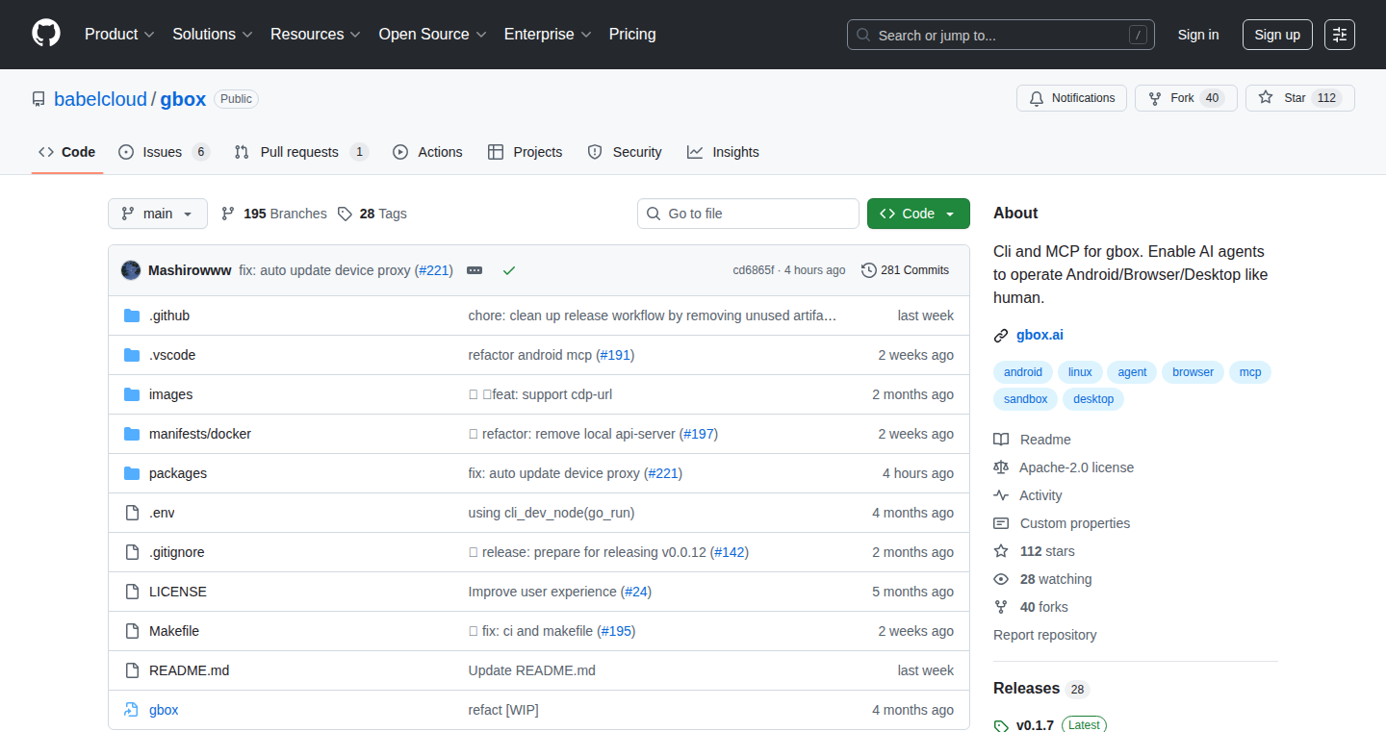
Task: Click the eye icon beside 28 watching
Action: (1001, 579)
